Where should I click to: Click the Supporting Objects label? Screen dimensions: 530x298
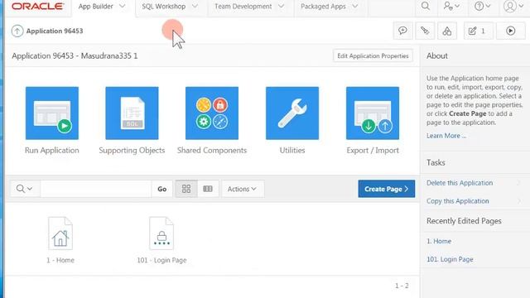pos(132,151)
